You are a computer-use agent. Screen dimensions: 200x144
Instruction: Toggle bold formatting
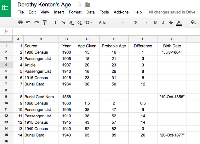click(x=155, y=22)
